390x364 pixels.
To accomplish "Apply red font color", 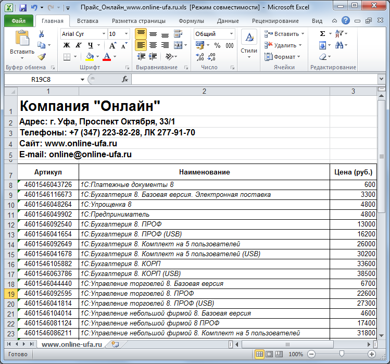I will tap(107, 57).
